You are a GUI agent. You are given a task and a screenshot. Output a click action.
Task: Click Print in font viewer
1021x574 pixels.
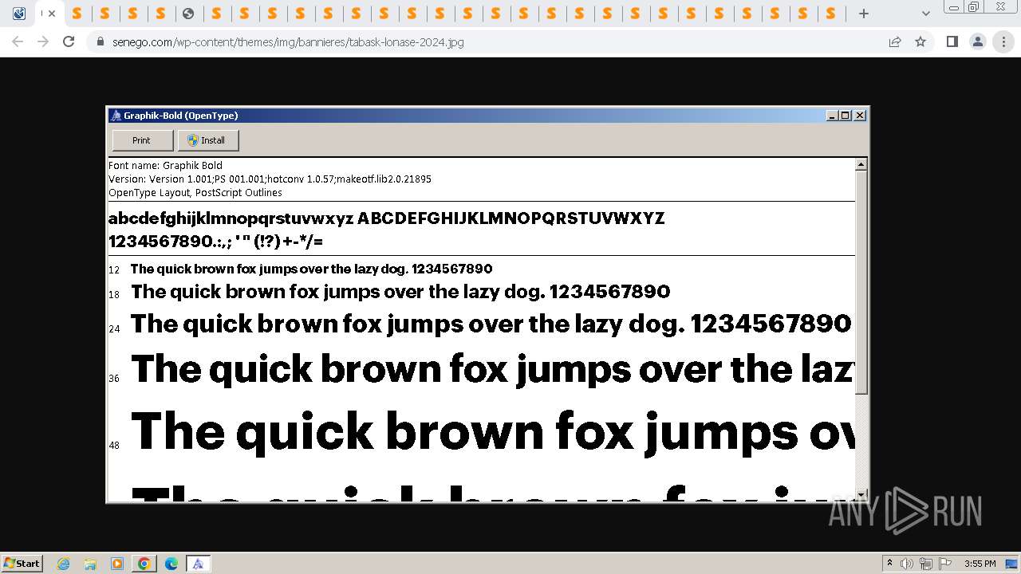(142, 140)
